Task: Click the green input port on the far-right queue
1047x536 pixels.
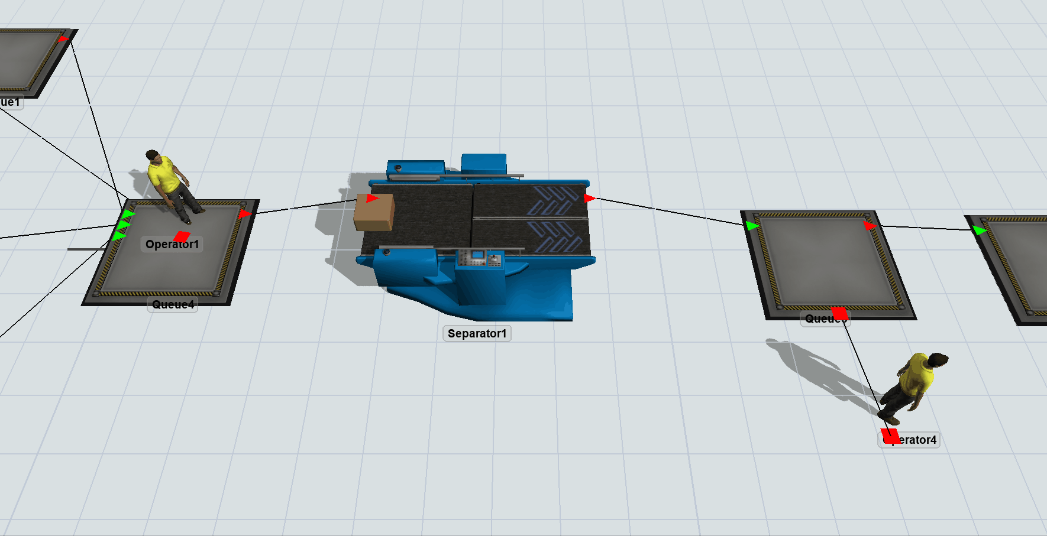Action: click(980, 230)
